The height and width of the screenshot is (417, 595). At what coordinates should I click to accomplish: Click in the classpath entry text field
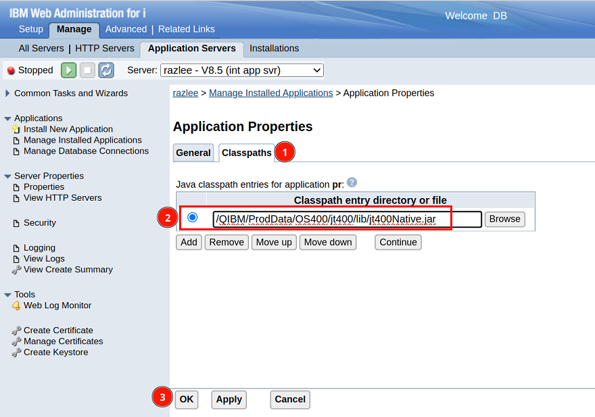pyautogui.click(x=346, y=219)
